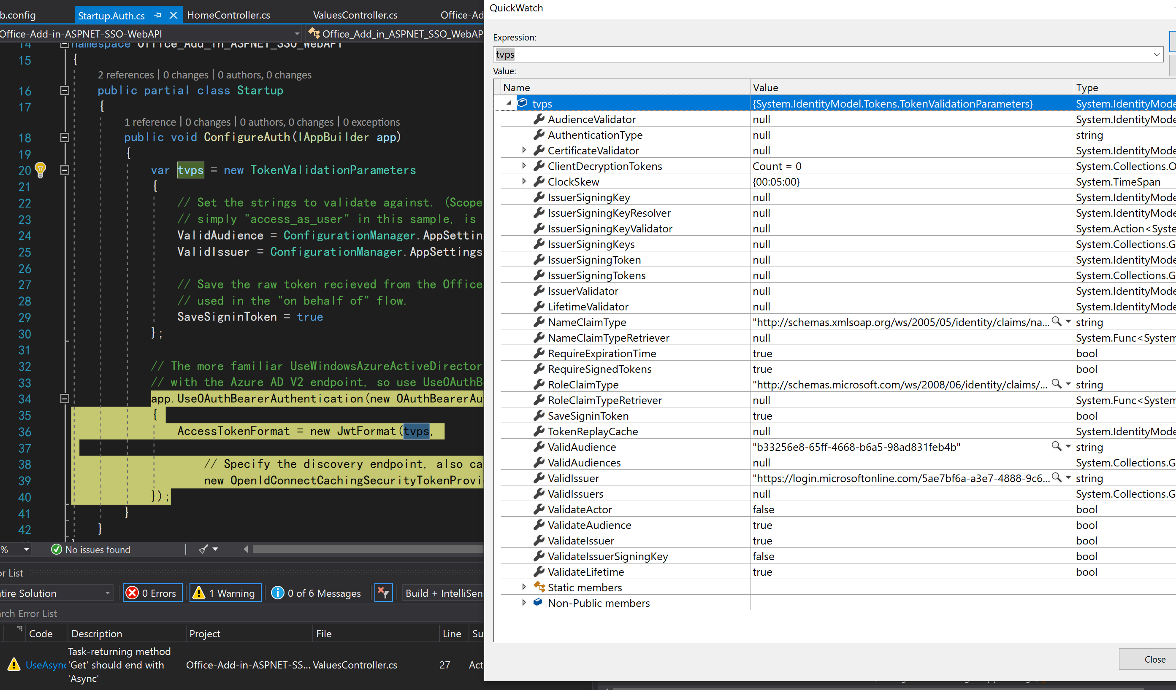Click the code cleanup brush icon

coord(203,549)
